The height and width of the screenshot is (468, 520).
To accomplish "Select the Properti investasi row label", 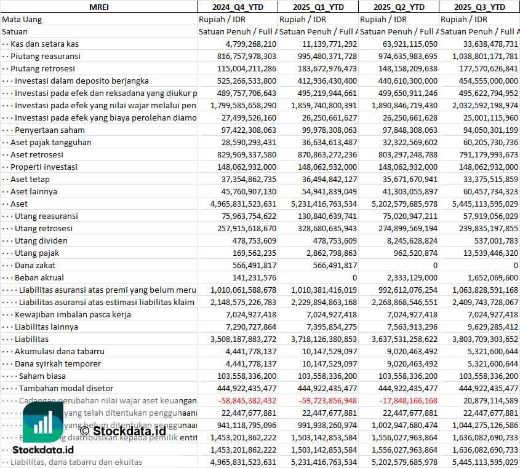I will [x=44, y=167].
